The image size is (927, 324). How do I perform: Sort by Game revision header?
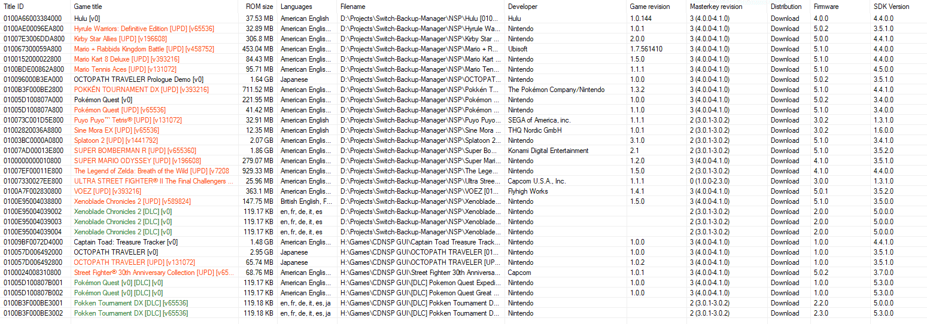point(657,7)
